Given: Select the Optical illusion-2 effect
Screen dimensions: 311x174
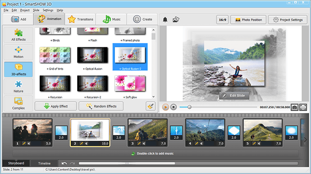Looking at the screenshot, I should 130,57.
